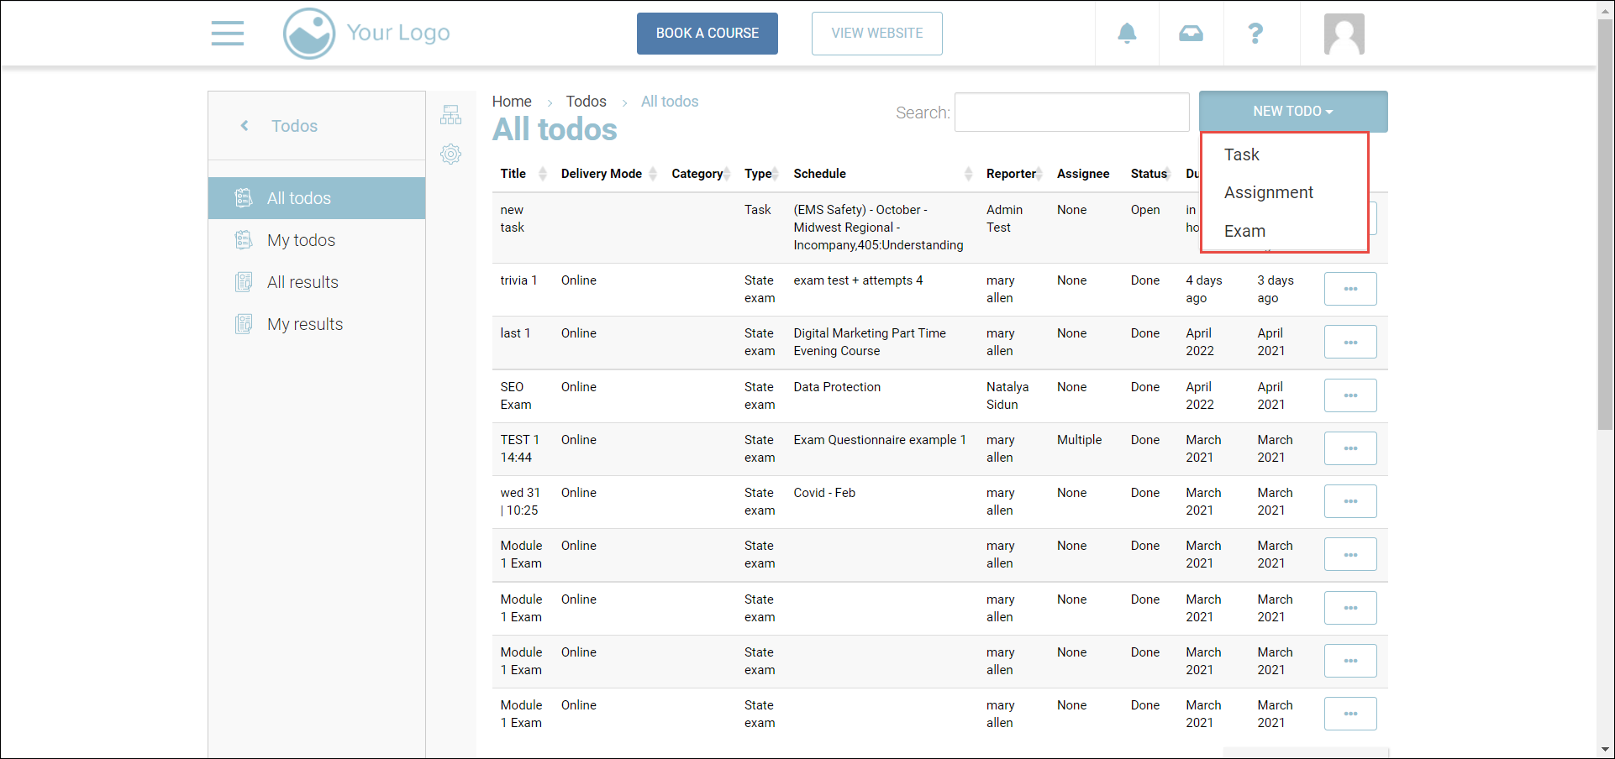Viewport: 1615px width, 759px height.
Task: Click the BOOK A COURSE button
Action: [x=707, y=34]
